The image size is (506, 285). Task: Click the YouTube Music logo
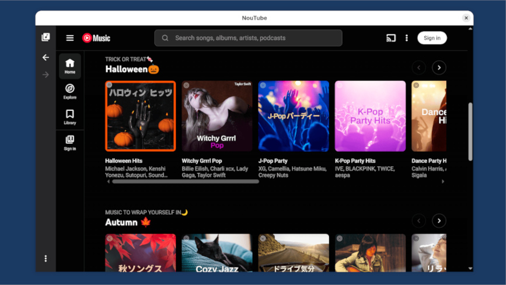pos(96,38)
